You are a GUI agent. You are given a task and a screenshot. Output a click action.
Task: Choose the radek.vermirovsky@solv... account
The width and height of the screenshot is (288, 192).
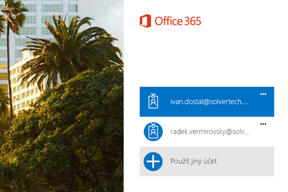coord(207,131)
